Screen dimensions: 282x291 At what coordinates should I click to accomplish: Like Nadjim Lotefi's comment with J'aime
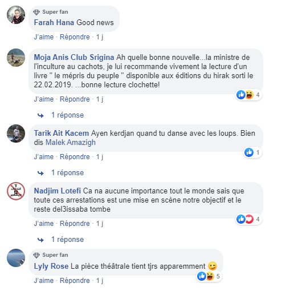44,224
